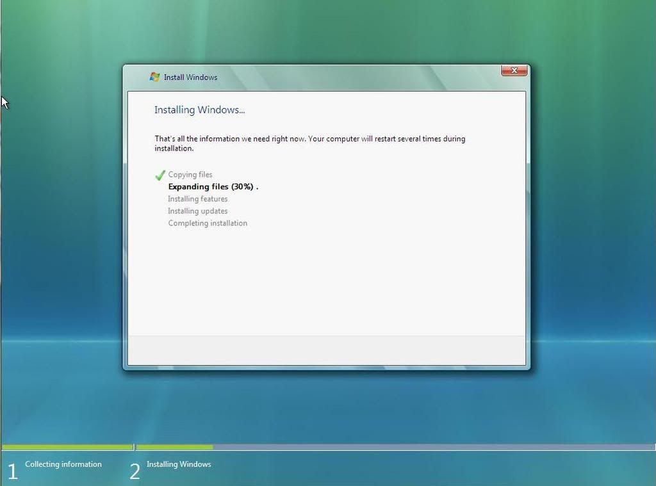656x486 pixels.
Task: Click the 'Completing installation' step
Action: 208,223
